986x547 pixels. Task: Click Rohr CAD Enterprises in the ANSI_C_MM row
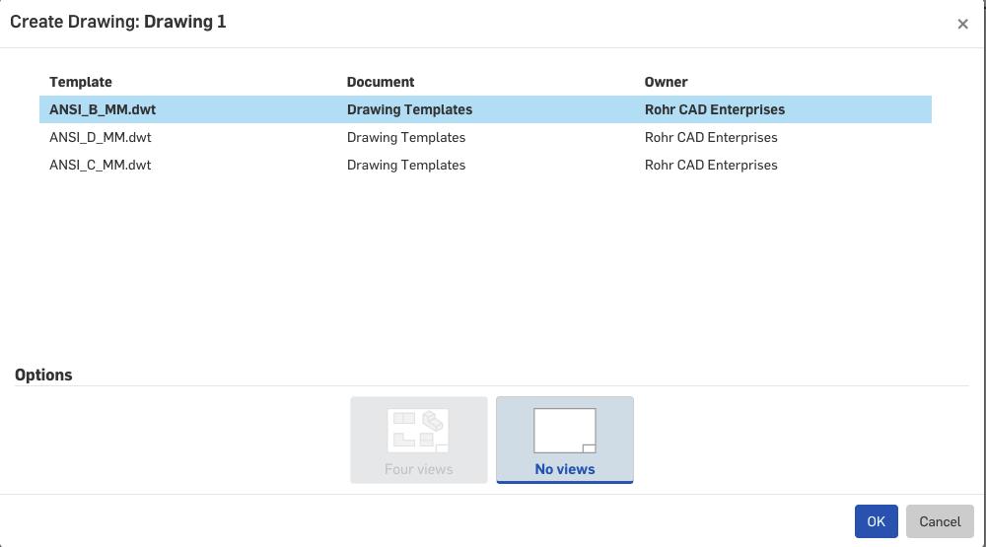coord(711,165)
